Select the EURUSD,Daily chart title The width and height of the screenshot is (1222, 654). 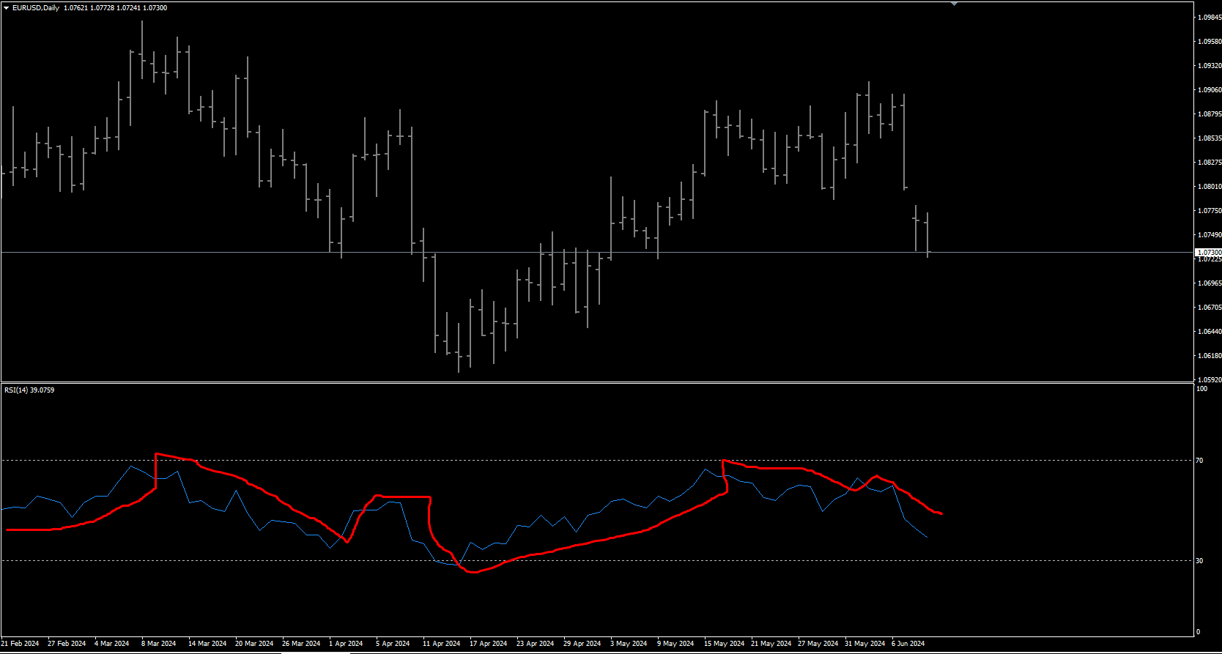tap(36, 8)
